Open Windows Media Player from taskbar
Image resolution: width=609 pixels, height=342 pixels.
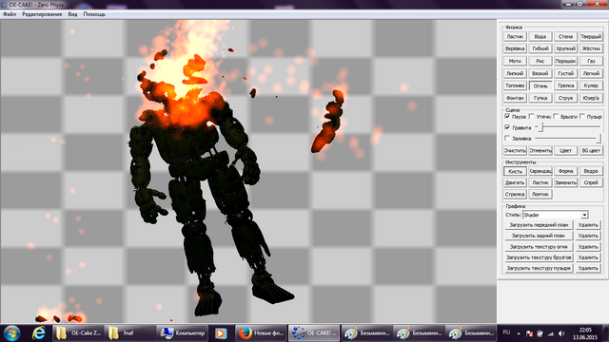[x=221, y=333]
